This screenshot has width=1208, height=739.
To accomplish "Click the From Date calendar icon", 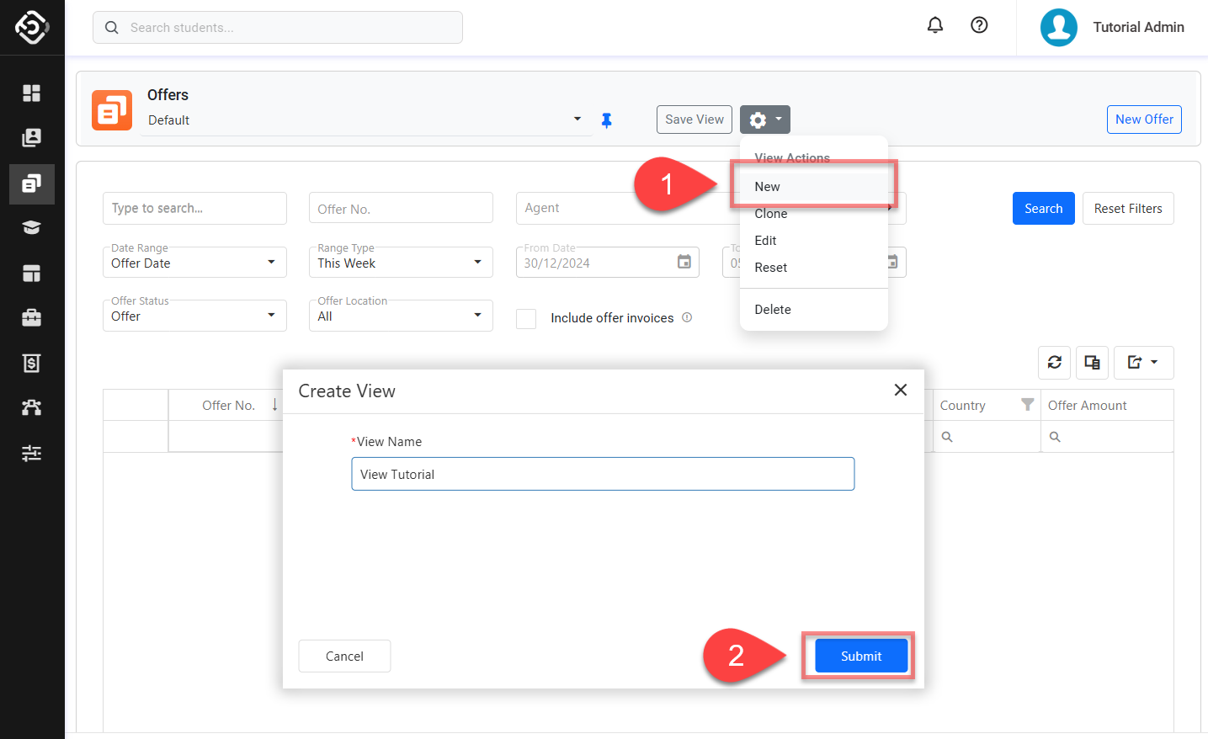I will [x=684, y=263].
